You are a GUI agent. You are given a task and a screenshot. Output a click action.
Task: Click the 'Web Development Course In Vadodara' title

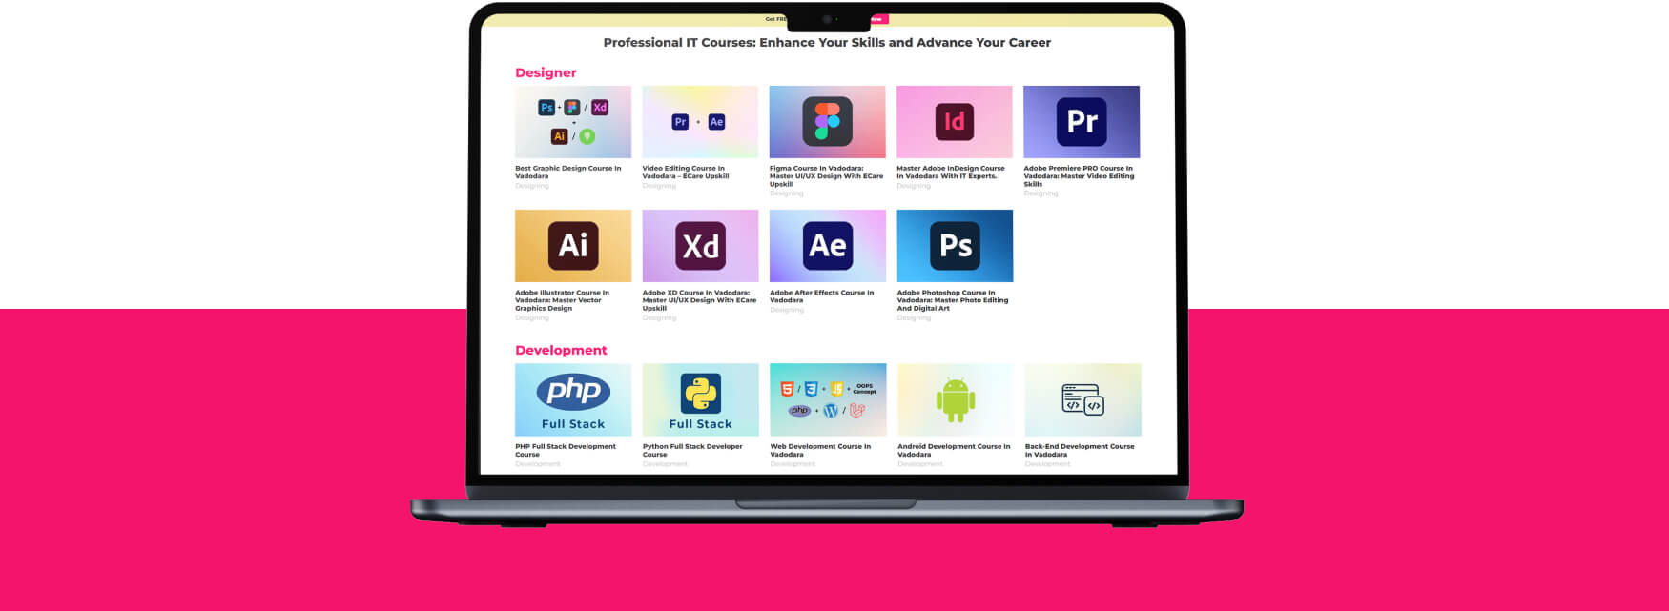pos(820,450)
